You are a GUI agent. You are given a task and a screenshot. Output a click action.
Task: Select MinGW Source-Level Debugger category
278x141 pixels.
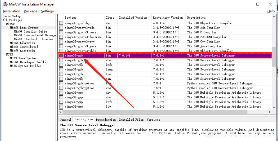(x=35, y=35)
